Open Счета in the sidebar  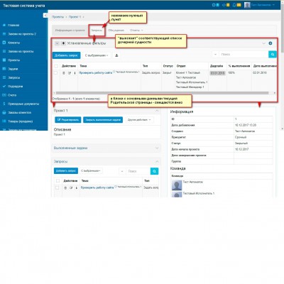(x=12, y=95)
